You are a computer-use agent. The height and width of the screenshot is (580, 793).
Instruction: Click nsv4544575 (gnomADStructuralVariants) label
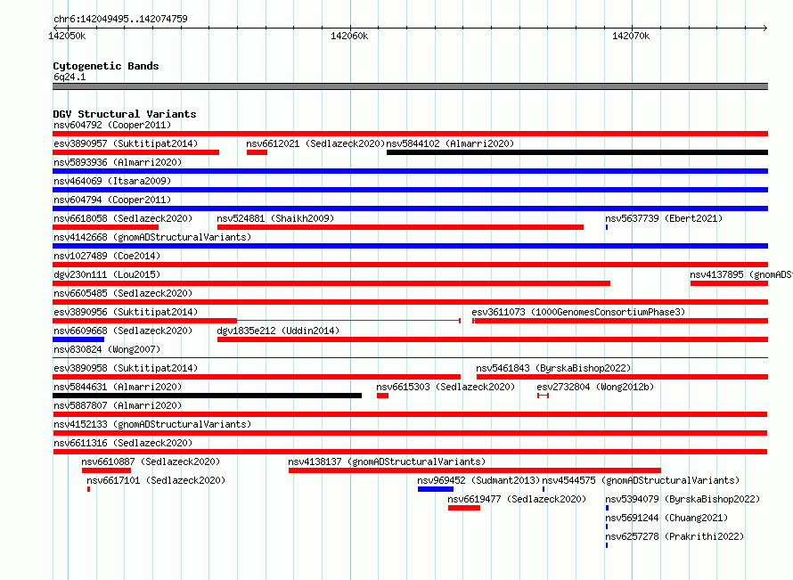(641, 480)
